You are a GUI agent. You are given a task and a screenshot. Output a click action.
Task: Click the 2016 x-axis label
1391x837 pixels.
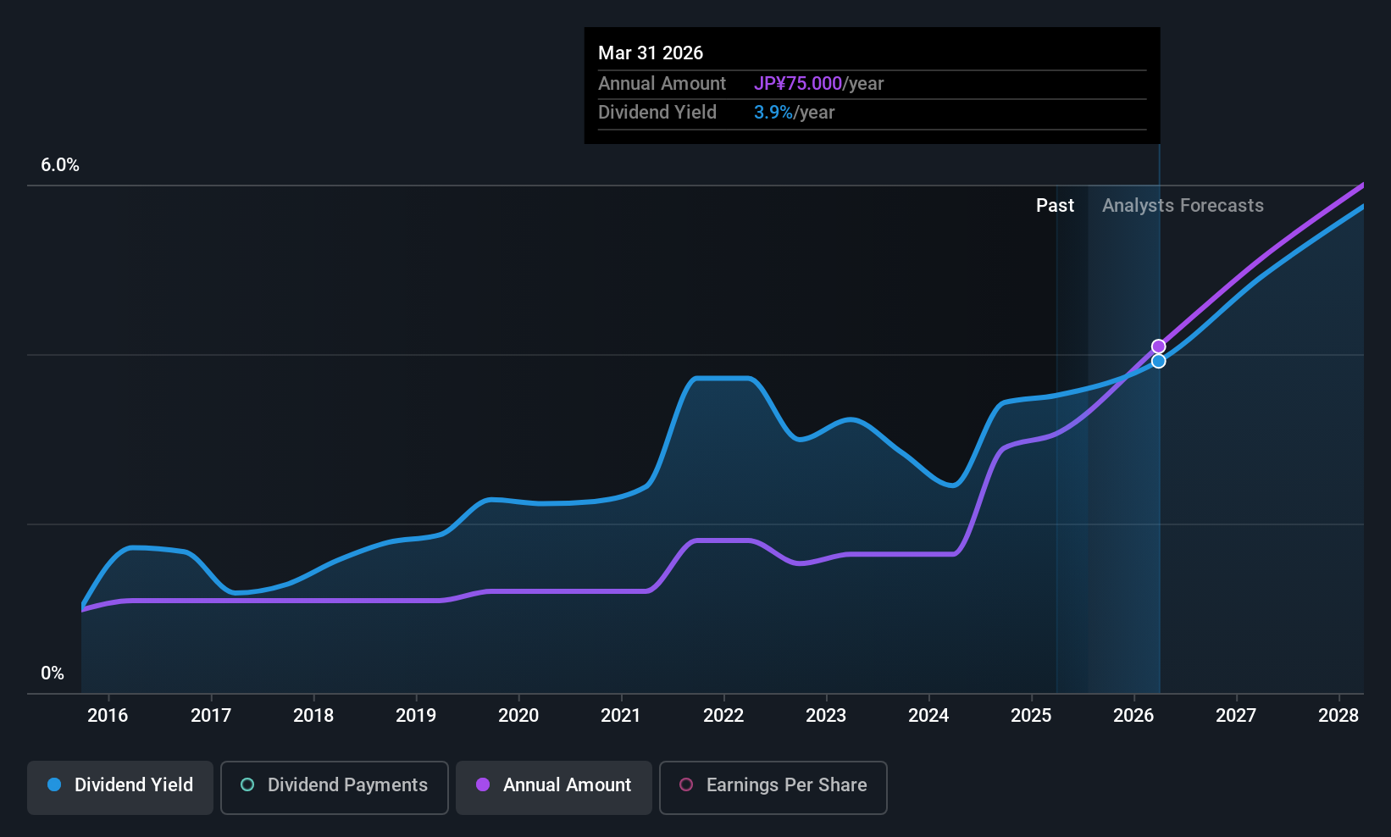pyautogui.click(x=108, y=716)
